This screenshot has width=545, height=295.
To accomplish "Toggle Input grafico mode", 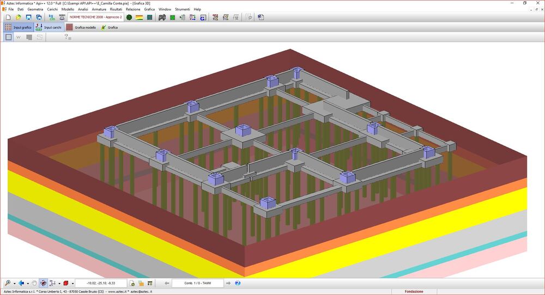I will [x=19, y=27].
